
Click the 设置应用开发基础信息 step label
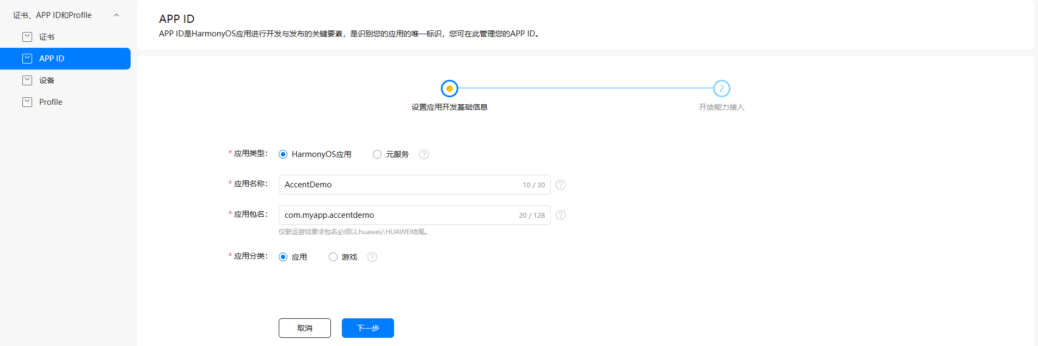450,107
